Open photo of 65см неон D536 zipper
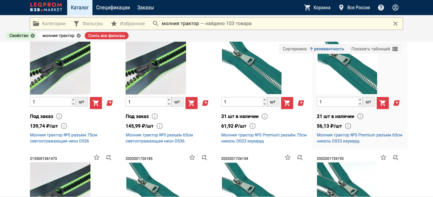 pyautogui.click(x=156, y=68)
